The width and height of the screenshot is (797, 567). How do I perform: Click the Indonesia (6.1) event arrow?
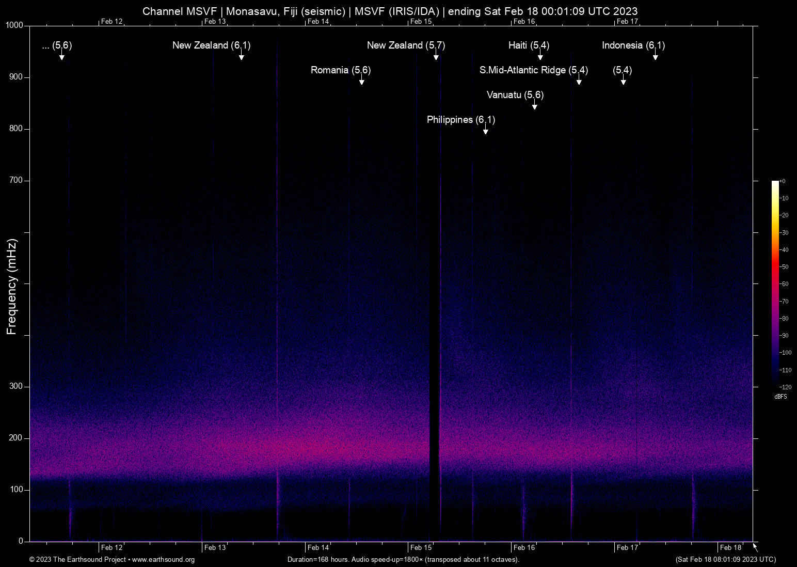pos(656,57)
